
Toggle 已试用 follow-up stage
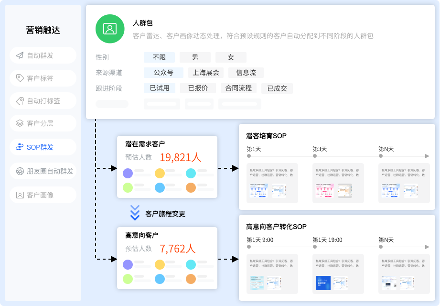coord(160,88)
